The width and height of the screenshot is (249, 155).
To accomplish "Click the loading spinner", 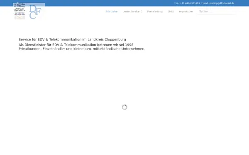I will (x=124, y=107).
